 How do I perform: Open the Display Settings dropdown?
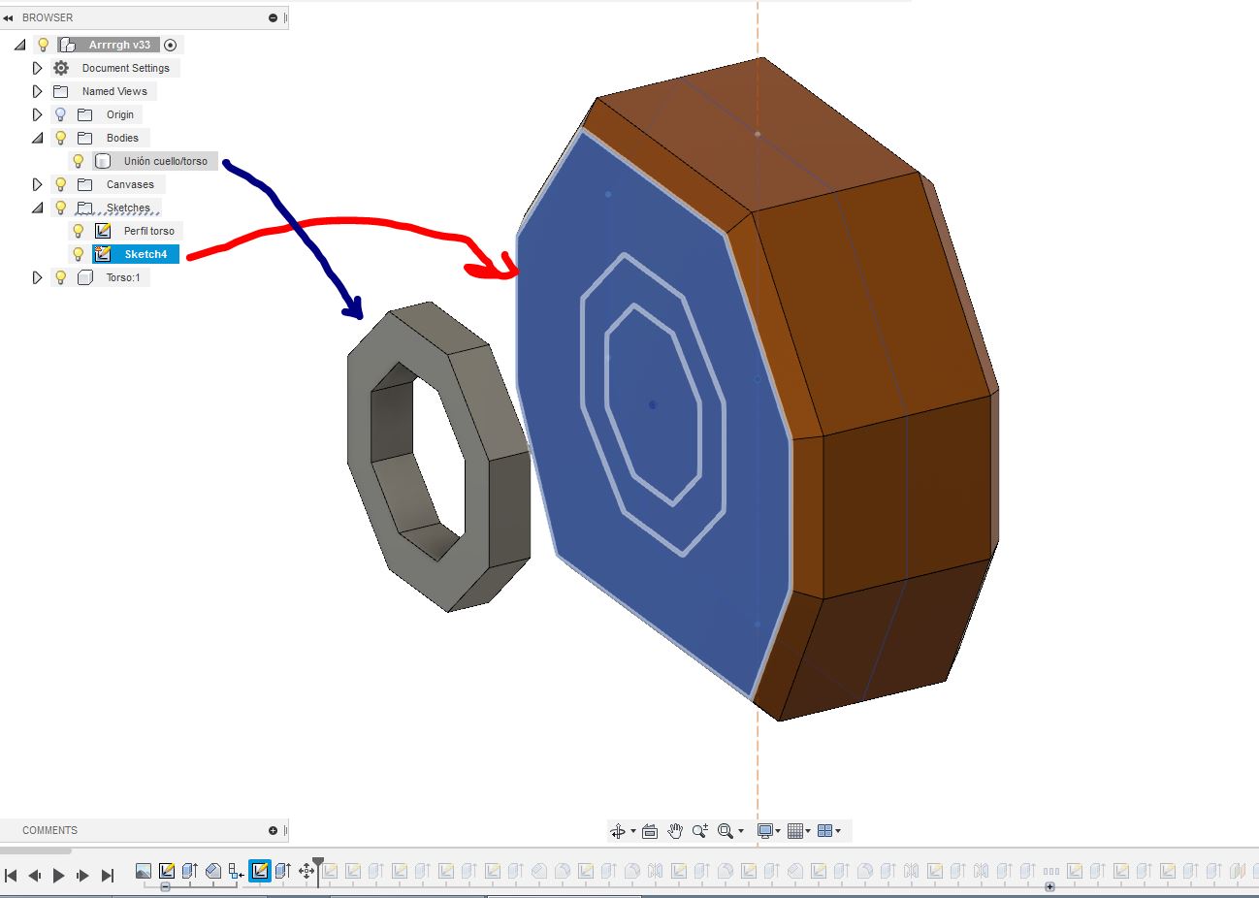point(768,831)
